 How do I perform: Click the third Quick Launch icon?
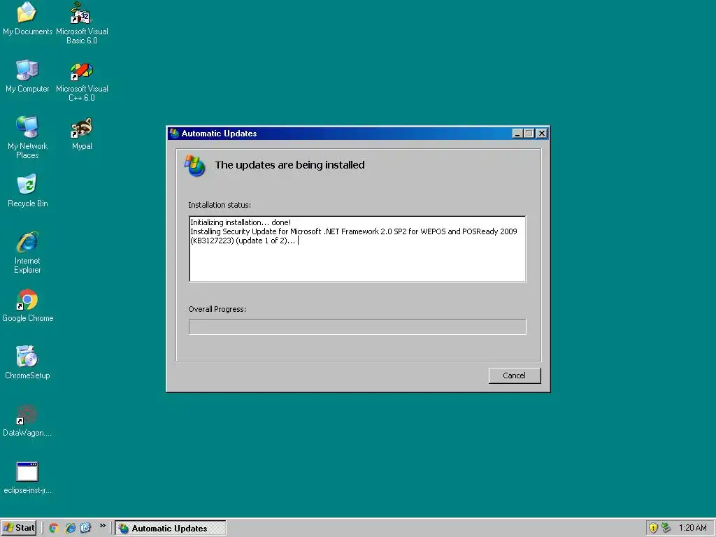pos(85,528)
